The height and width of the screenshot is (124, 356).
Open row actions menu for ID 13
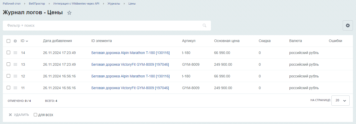tap(15, 64)
